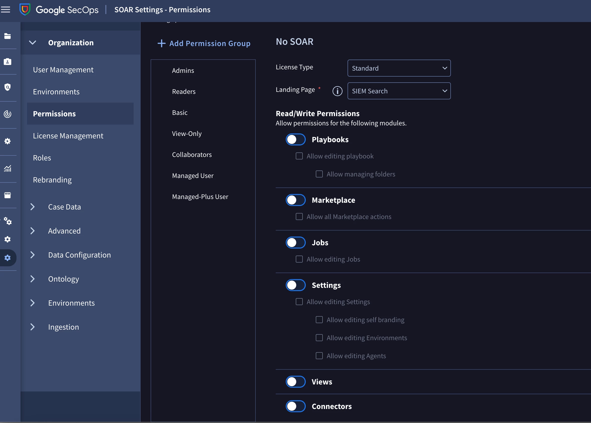Check Allow editing Environments
Viewport: 591px width, 423px height.
pos(319,338)
